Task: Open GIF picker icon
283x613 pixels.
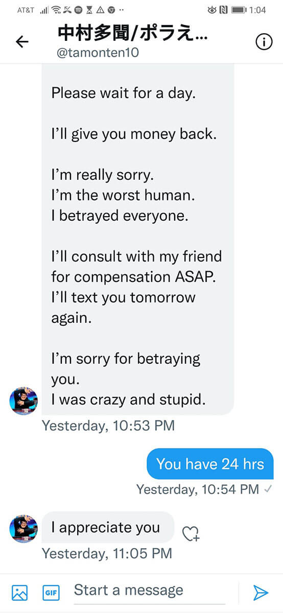Action: [x=51, y=593]
